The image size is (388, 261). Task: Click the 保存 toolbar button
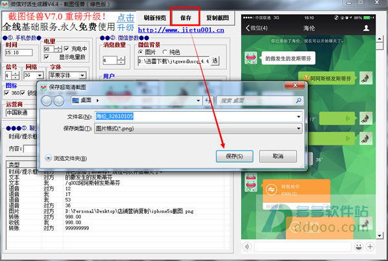coord(185,17)
